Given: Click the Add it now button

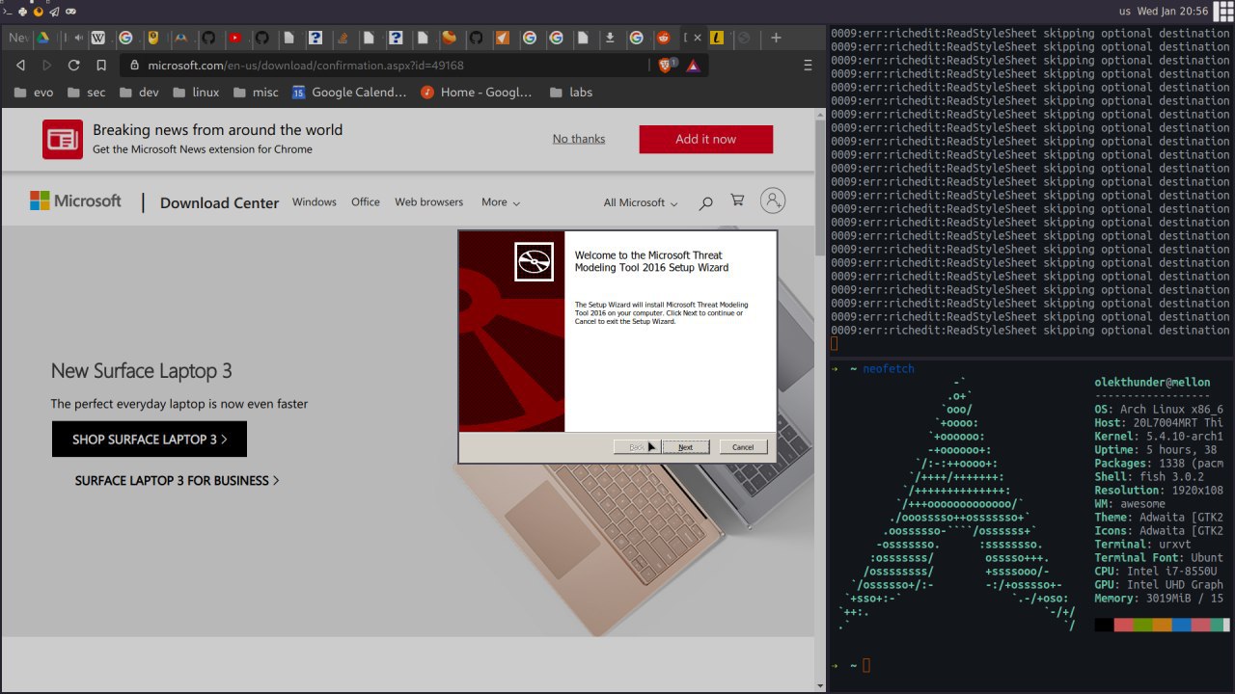Looking at the screenshot, I should (705, 139).
